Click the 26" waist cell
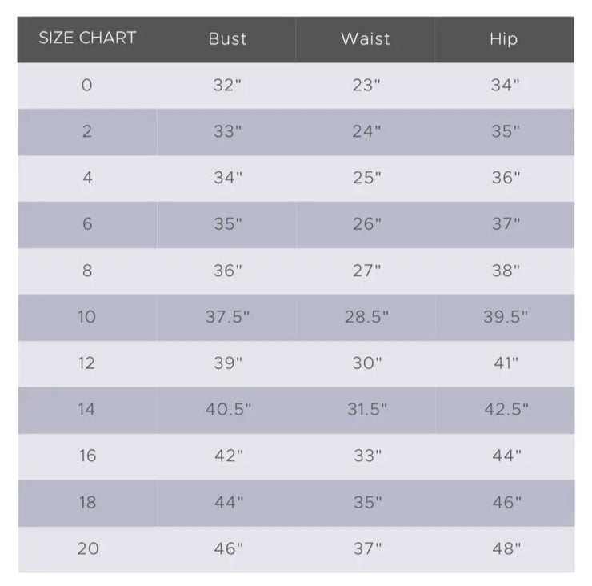This screenshot has height=586, width=592. (x=366, y=223)
